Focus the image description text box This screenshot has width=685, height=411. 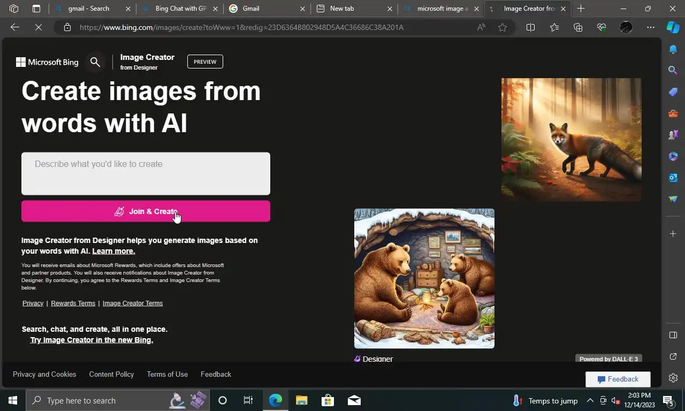146,173
